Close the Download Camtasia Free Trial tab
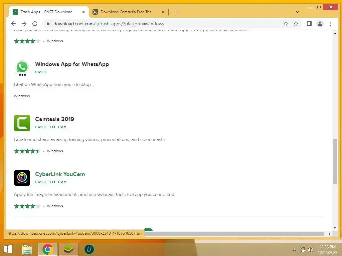Image resolution: width=342 pixels, height=256 pixels. click(163, 12)
